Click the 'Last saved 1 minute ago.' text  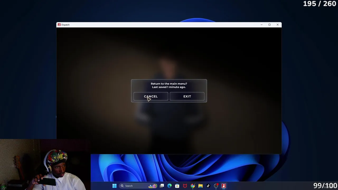(169, 87)
